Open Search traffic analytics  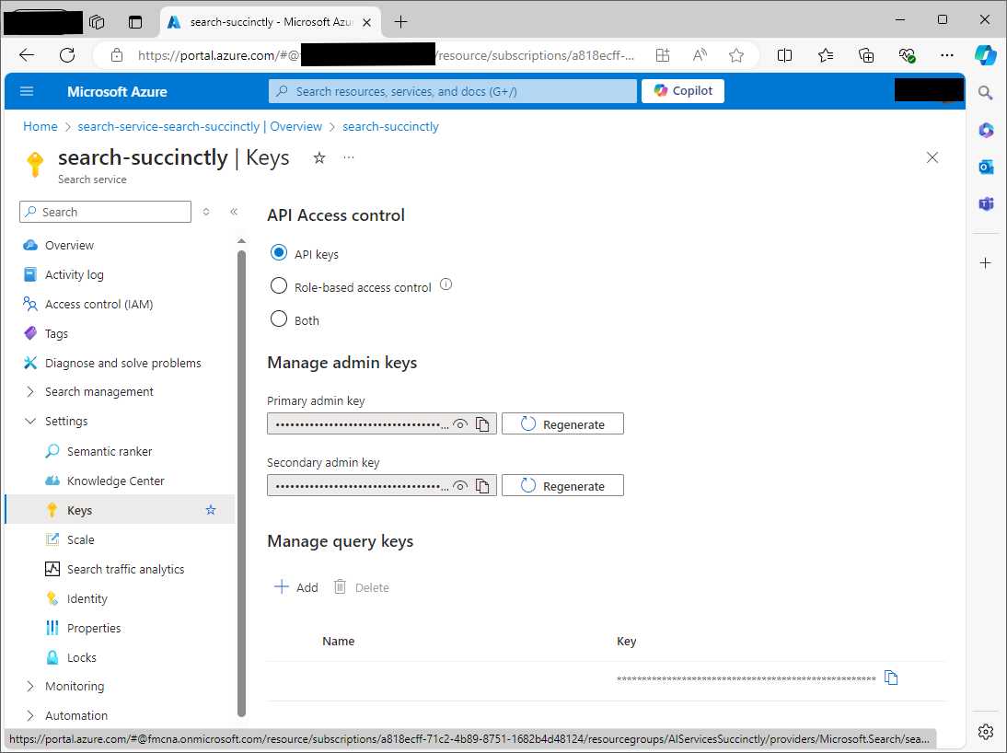click(125, 570)
